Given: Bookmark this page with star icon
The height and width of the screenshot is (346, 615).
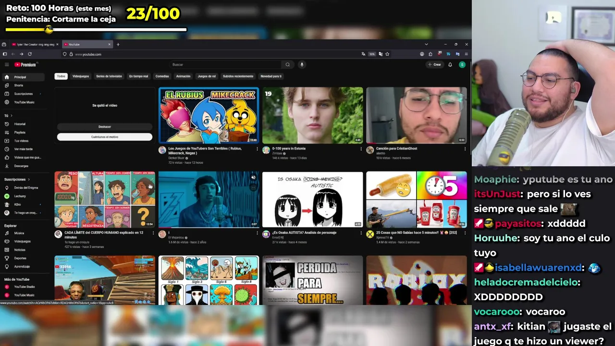Looking at the screenshot, I should pyautogui.click(x=387, y=54).
